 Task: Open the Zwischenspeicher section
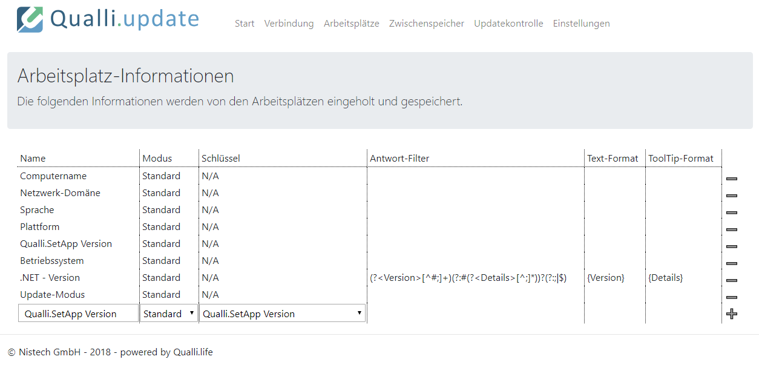(427, 24)
